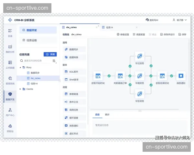Click the 公共数据 sidebar icon
The height and width of the screenshot is (155, 194).
click(x=10, y=64)
